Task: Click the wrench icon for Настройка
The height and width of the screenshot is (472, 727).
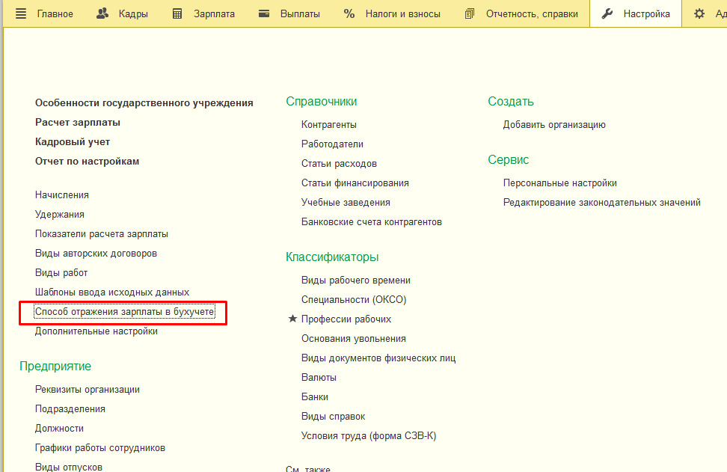Action: (607, 13)
